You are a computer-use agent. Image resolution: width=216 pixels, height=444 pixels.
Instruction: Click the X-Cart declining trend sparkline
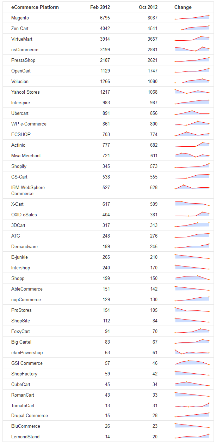(x=192, y=203)
